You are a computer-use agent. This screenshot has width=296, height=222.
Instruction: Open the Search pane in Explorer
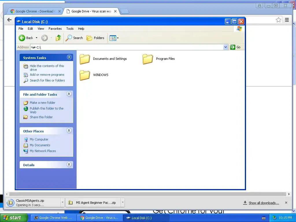tap(74, 38)
